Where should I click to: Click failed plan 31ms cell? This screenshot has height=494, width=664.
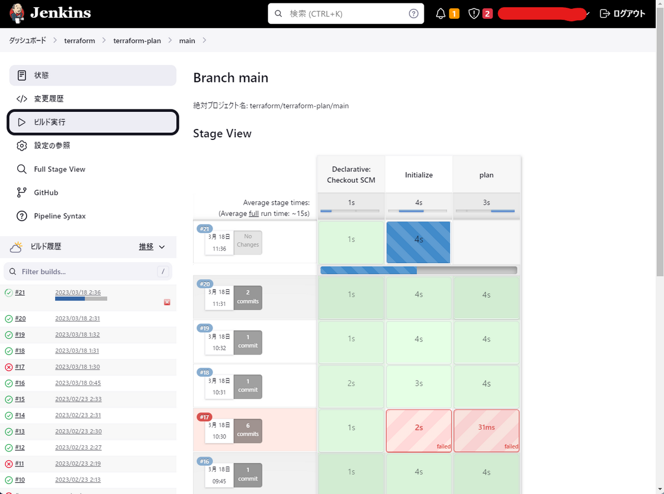pos(486,430)
